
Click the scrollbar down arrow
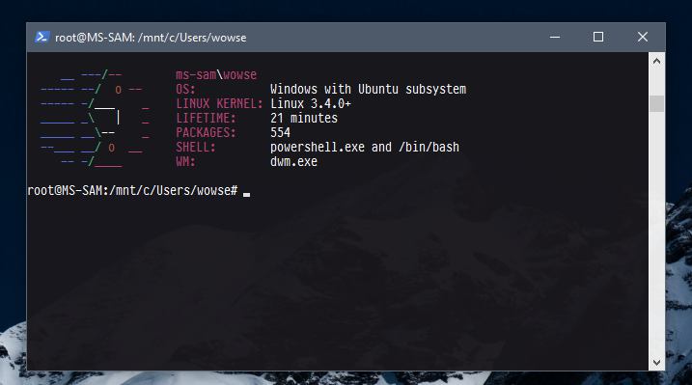tap(656, 362)
